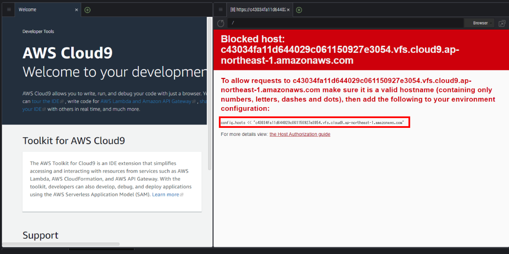Click the Welcome pane horizontal scrollbar
Screen dimensions: 509x254
coord(62,244)
